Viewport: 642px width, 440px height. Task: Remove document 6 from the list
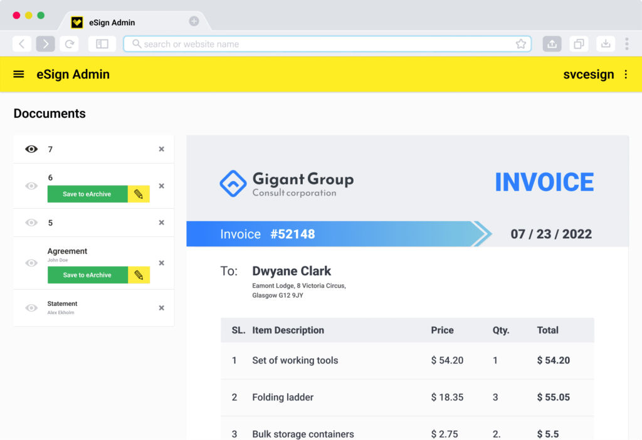(161, 186)
